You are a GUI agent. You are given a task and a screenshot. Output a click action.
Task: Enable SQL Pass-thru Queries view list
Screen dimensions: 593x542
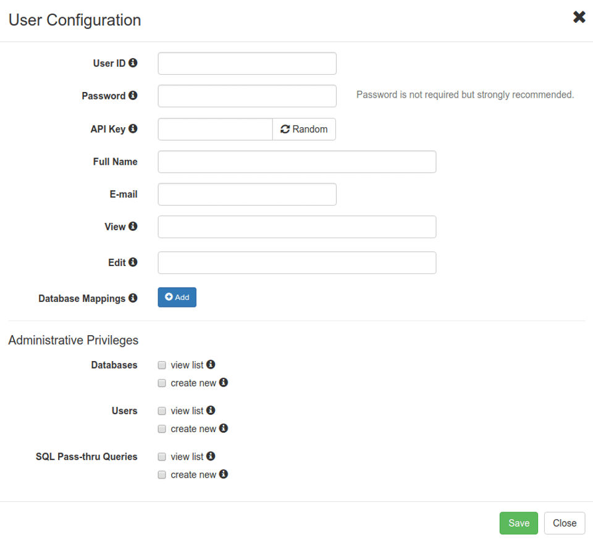(x=162, y=457)
